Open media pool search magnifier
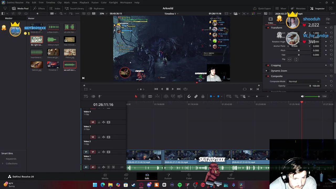The width and height of the screenshot is (336, 189). 61,13
